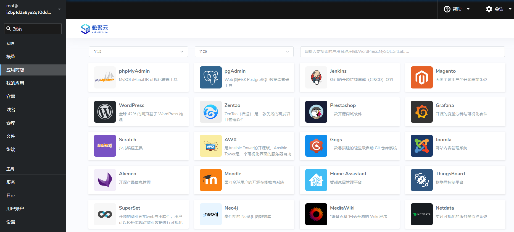The width and height of the screenshot is (514, 232).
Task: Open the Jenkins butler icon
Action: (316, 77)
